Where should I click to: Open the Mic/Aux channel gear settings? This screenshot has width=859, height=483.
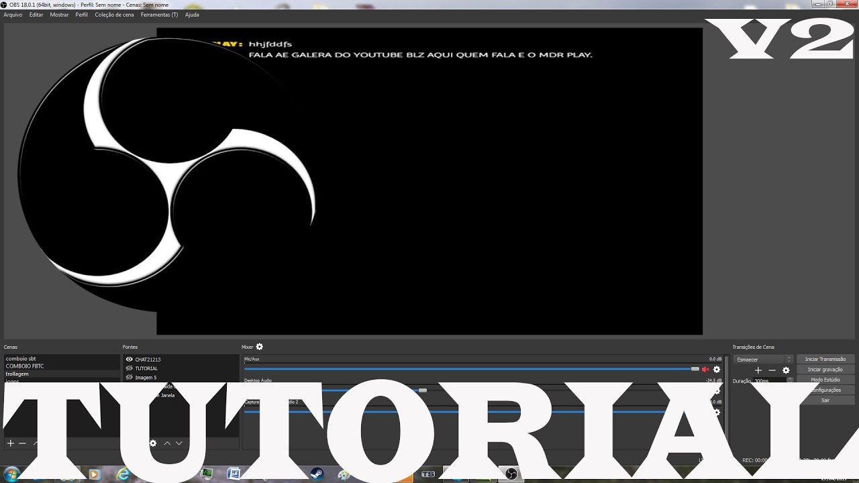[717, 370]
